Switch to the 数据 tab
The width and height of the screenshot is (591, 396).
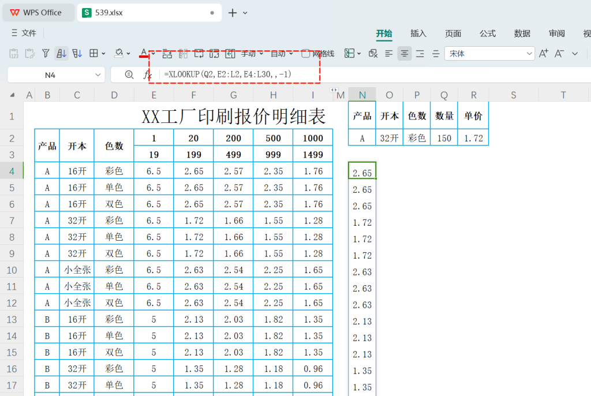[522, 33]
